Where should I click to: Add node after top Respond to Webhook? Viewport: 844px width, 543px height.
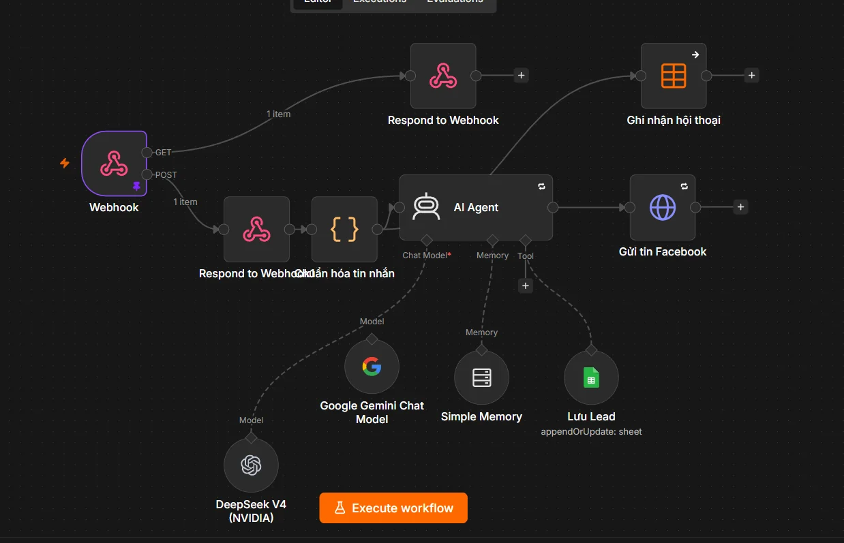pyautogui.click(x=522, y=76)
